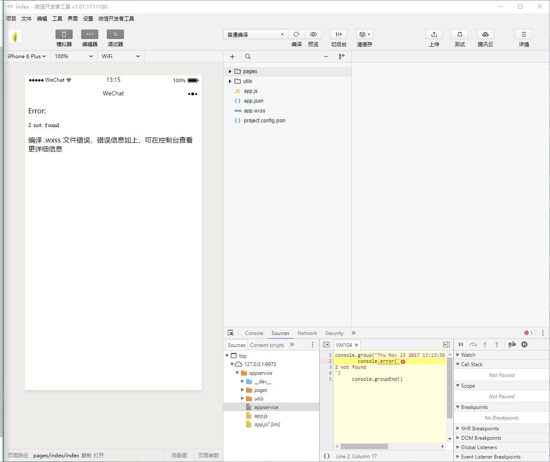Toggle the navigator sidebar icon
The image size is (550, 462).
coord(326,345)
